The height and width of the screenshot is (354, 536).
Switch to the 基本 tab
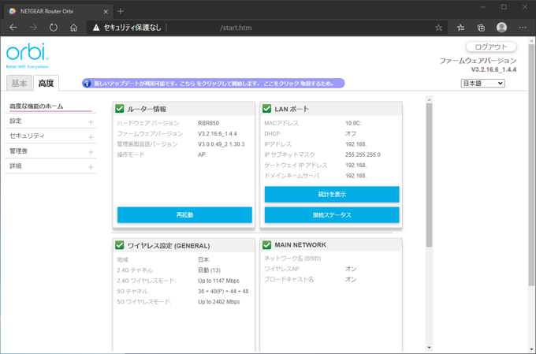(x=19, y=83)
